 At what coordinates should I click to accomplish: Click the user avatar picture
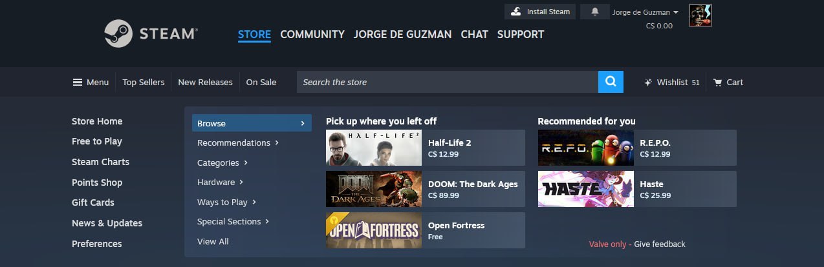point(700,15)
